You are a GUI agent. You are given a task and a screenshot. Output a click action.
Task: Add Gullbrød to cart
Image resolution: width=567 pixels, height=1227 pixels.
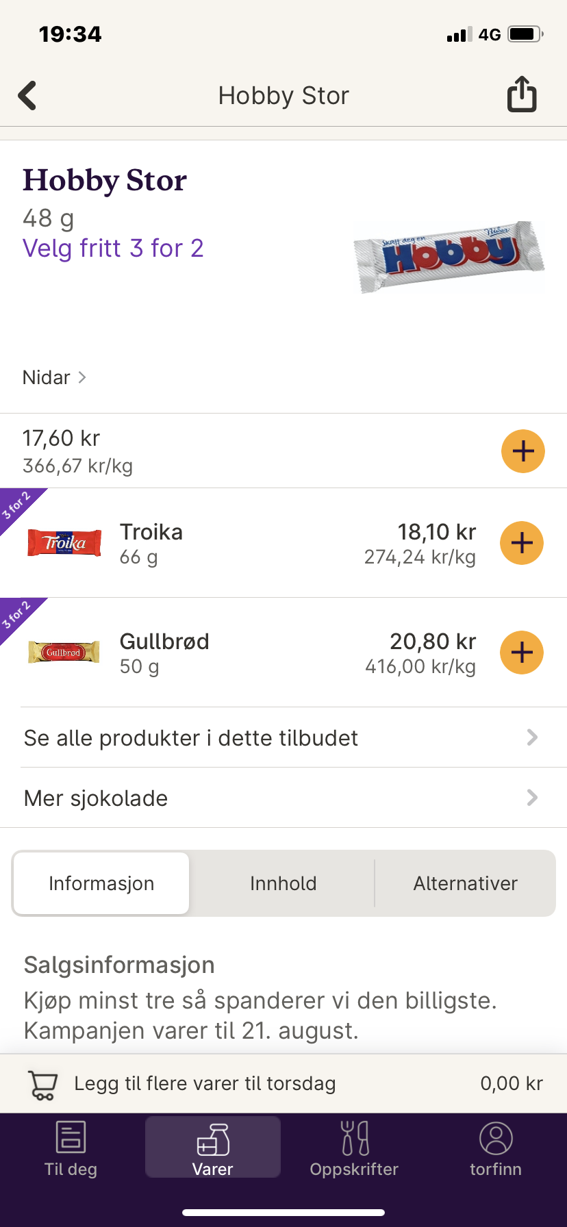[522, 653]
